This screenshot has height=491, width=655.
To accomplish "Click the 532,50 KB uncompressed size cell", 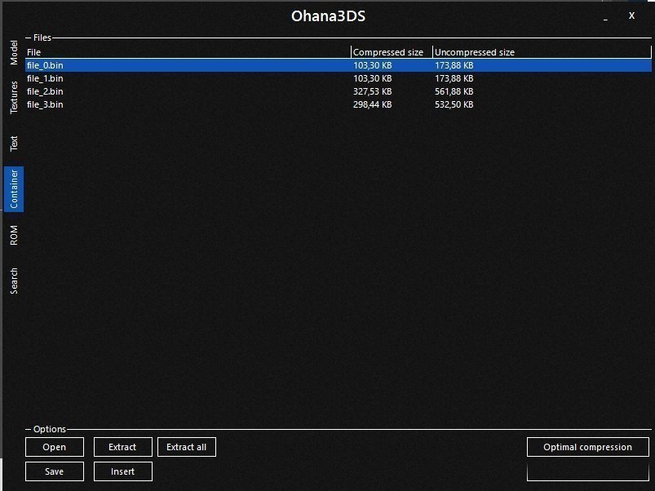I will pos(454,104).
